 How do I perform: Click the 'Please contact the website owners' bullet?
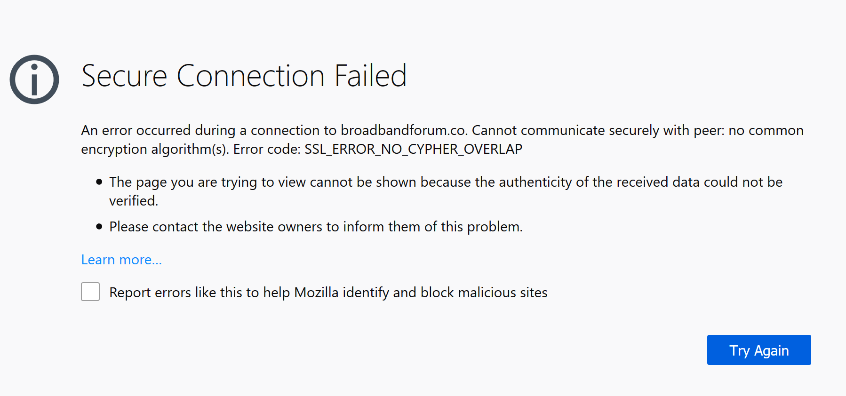(316, 227)
